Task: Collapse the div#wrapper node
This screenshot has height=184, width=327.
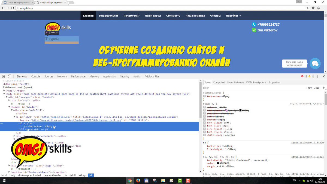Action: [x=7, y=97]
